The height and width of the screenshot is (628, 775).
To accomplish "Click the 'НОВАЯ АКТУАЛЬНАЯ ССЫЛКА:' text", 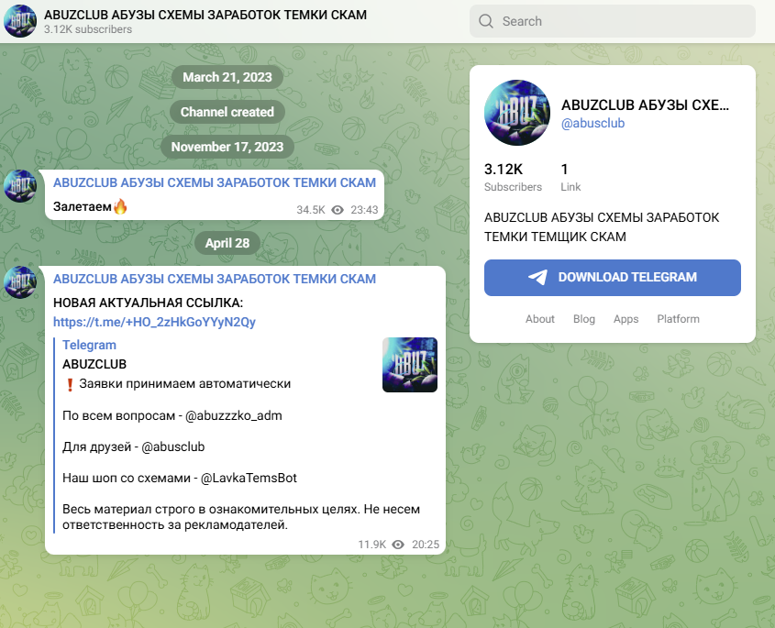I will click(x=149, y=303).
